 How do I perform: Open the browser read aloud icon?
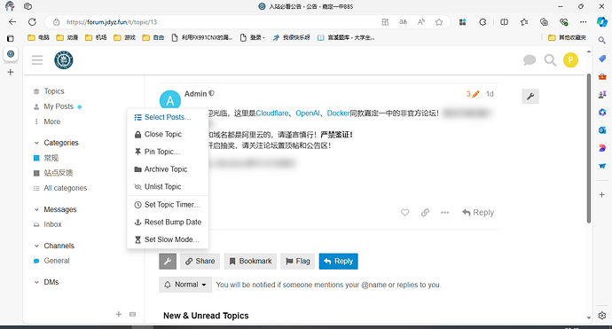click(421, 22)
